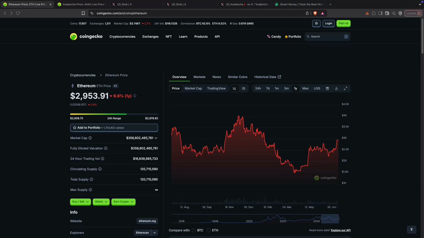
Task: Open the Brave Shields lion icon
Action: [x=315, y=13]
